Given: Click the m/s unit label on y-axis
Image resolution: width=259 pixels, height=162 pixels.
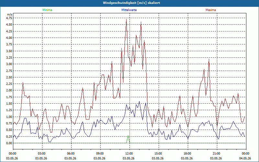Looking at the screenshot, I should click(10, 15).
